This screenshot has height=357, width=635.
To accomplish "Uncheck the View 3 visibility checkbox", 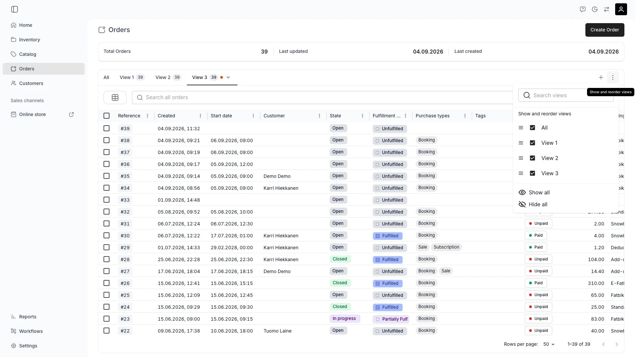I will tap(532, 173).
